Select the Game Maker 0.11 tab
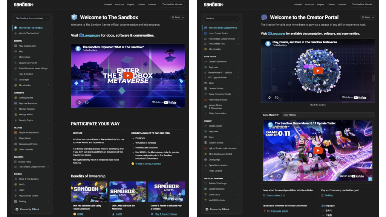Image resolution: width=386 pixels, height=217 pixels. [x=271, y=115]
